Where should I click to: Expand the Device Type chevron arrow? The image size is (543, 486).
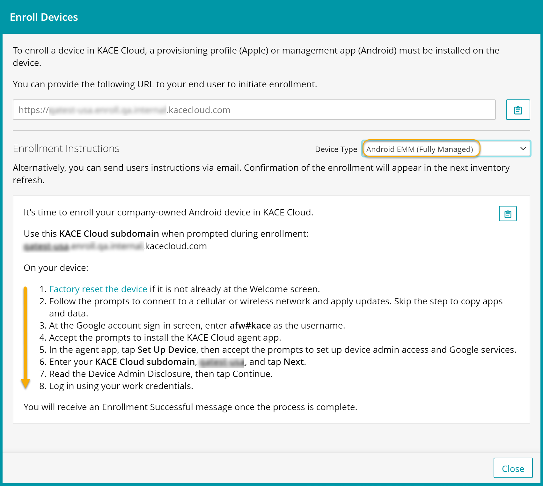pos(523,149)
